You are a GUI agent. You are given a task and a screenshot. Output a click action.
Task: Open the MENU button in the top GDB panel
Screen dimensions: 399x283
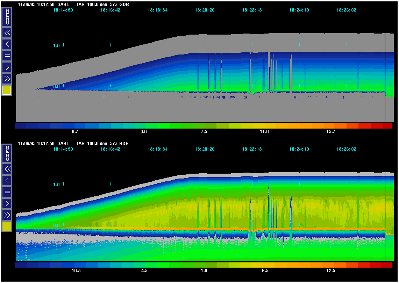pos(7,17)
